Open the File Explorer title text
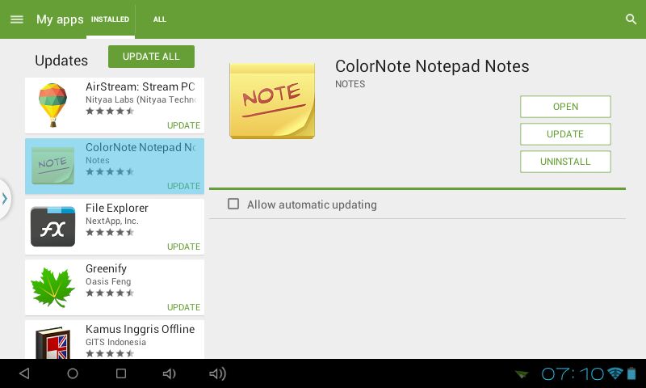This screenshot has width=646, height=388. [117, 208]
